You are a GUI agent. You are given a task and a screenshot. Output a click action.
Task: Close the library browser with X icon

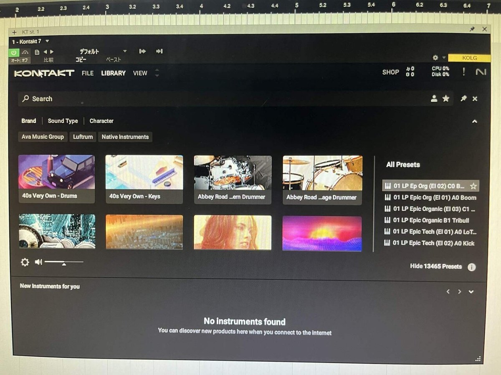click(x=475, y=99)
